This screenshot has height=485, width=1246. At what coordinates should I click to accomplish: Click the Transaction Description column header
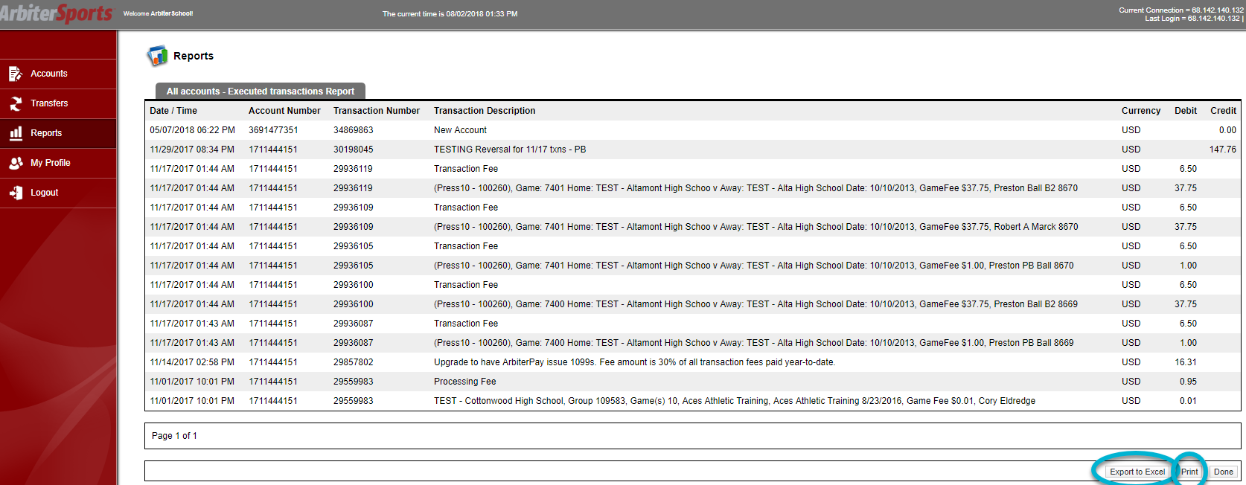point(485,111)
